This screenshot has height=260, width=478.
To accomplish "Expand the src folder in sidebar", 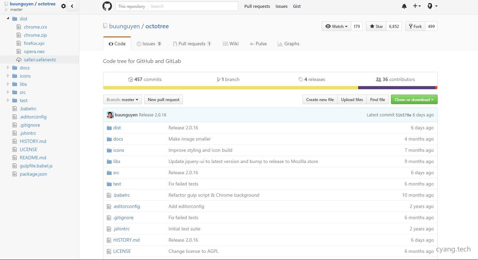I will point(8,92).
